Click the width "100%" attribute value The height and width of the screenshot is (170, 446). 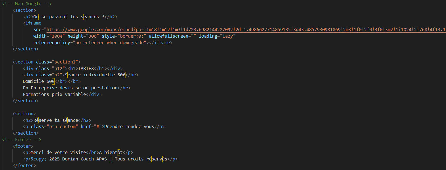point(57,36)
